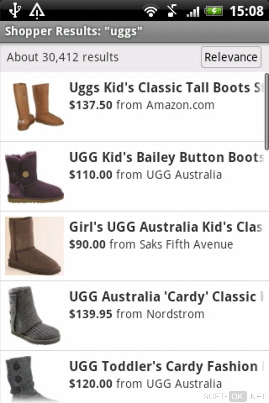
Task: Tap the Wi-Fi signal icon
Action: click(151, 11)
